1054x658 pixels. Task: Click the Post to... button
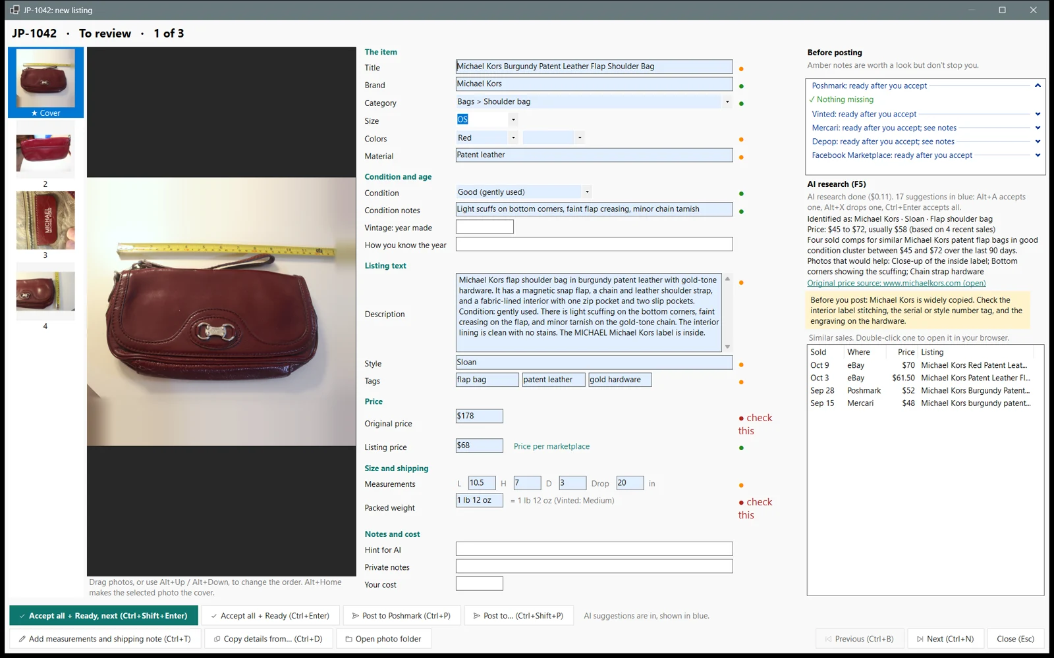click(518, 616)
